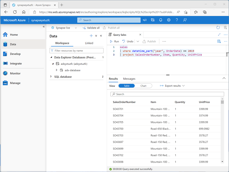229x172 pixels.
Task: Click Publish all
Action: [x=111, y=28]
